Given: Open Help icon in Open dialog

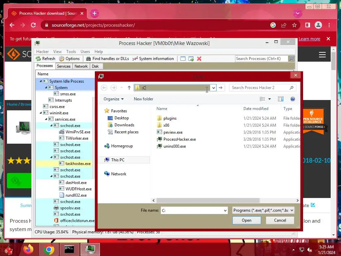Looking at the screenshot, I should [292, 99].
